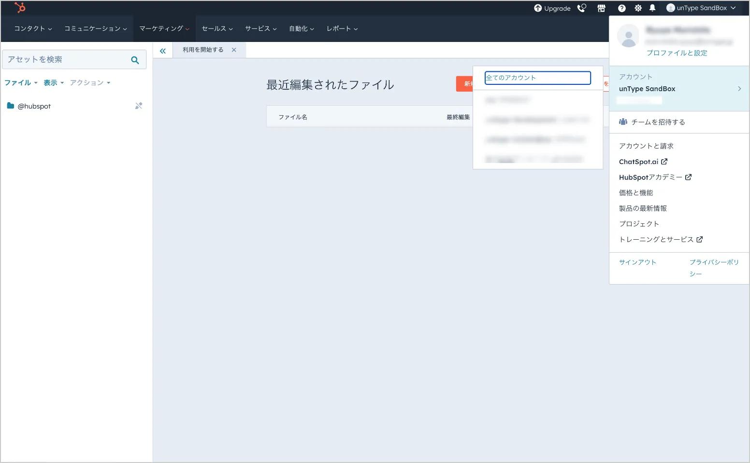The image size is (750, 463).
Task: Open the settings gear icon
Action: point(638,8)
